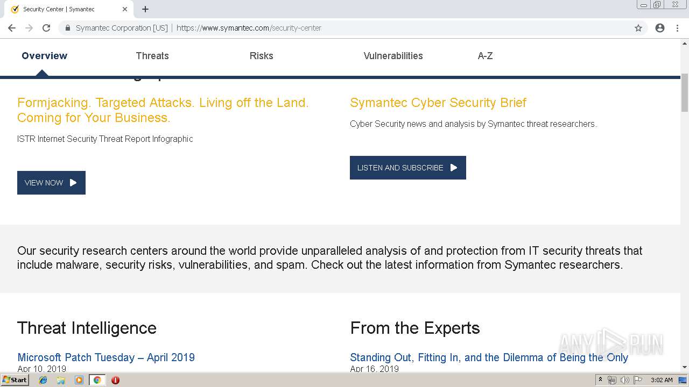Open the red Opera taskbar icon

pos(115,380)
